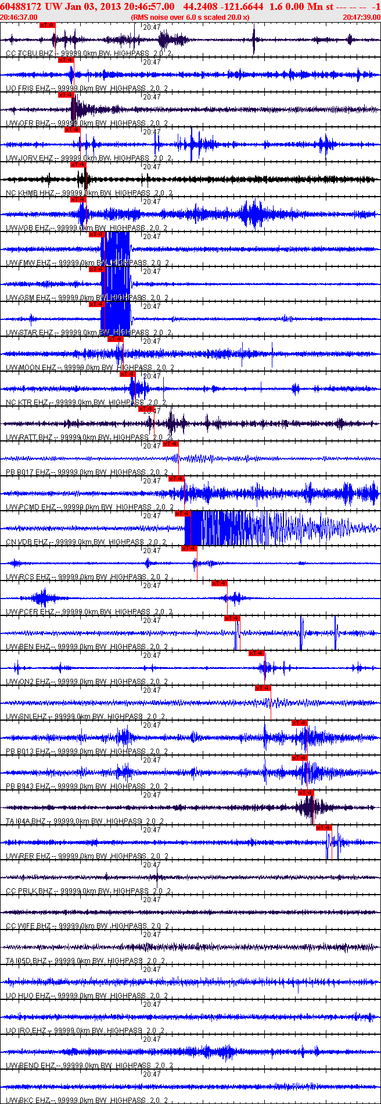This screenshot has height=1104, width=381.
Task: Select the UW PCMD EHZ station label
Action: [x=31, y=507]
